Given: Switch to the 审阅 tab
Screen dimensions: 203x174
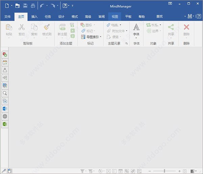Looking at the screenshot, I should coord(101,17).
